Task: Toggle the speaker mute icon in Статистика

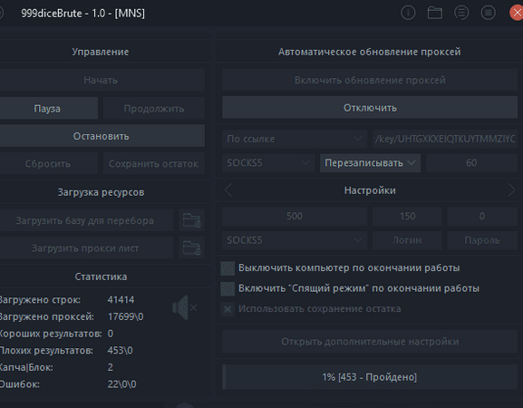Action: pos(184,307)
